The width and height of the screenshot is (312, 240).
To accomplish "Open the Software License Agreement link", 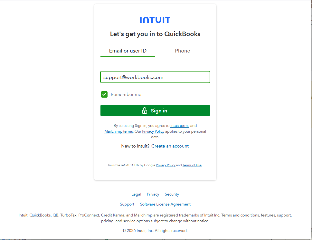I will click(165, 204).
